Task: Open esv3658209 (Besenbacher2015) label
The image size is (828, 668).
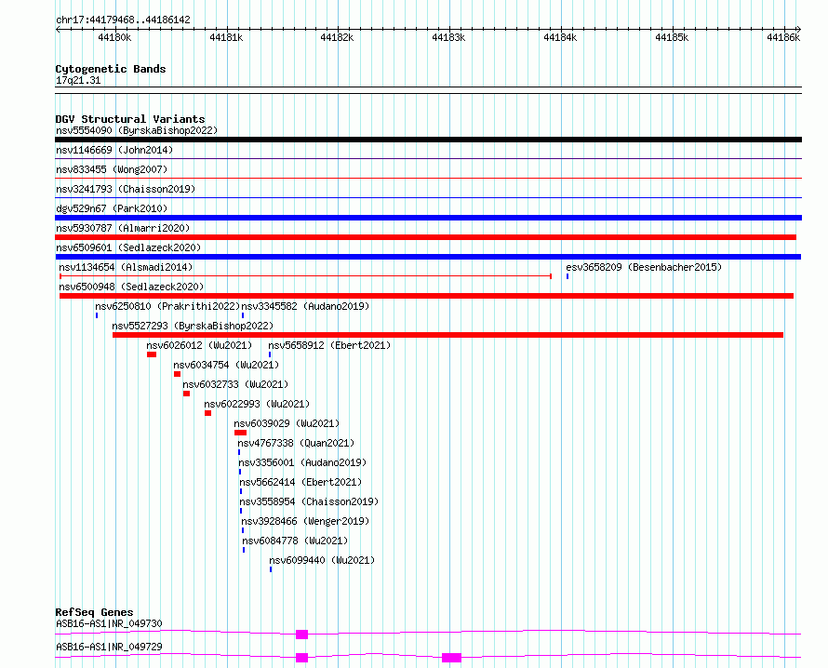Action: coord(644,267)
